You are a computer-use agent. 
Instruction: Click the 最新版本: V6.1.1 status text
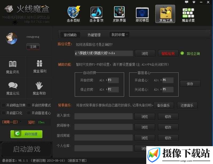pos(15,161)
